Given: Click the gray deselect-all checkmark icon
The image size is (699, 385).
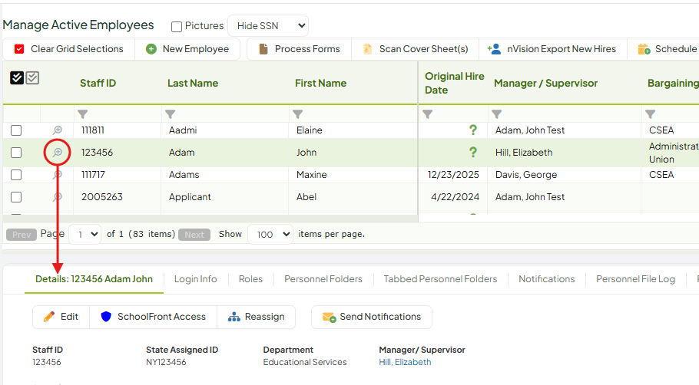Looking at the screenshot, I should pyautogui.click(x=32, y=78).
